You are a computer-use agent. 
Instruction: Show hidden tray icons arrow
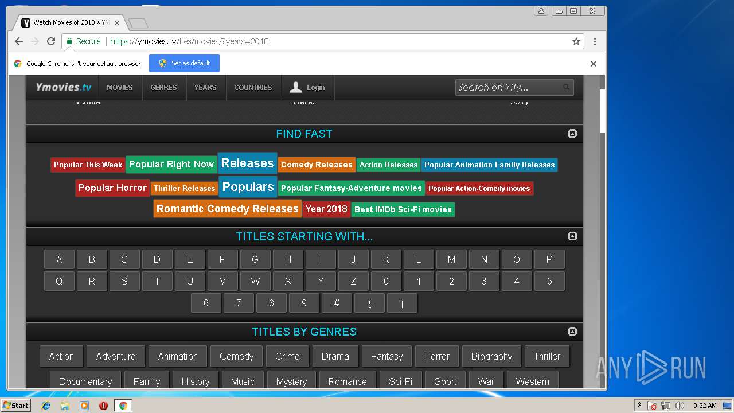coord(639,406)
